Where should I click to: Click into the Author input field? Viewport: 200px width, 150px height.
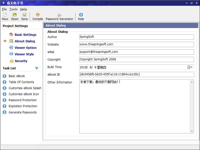[136, 37]
